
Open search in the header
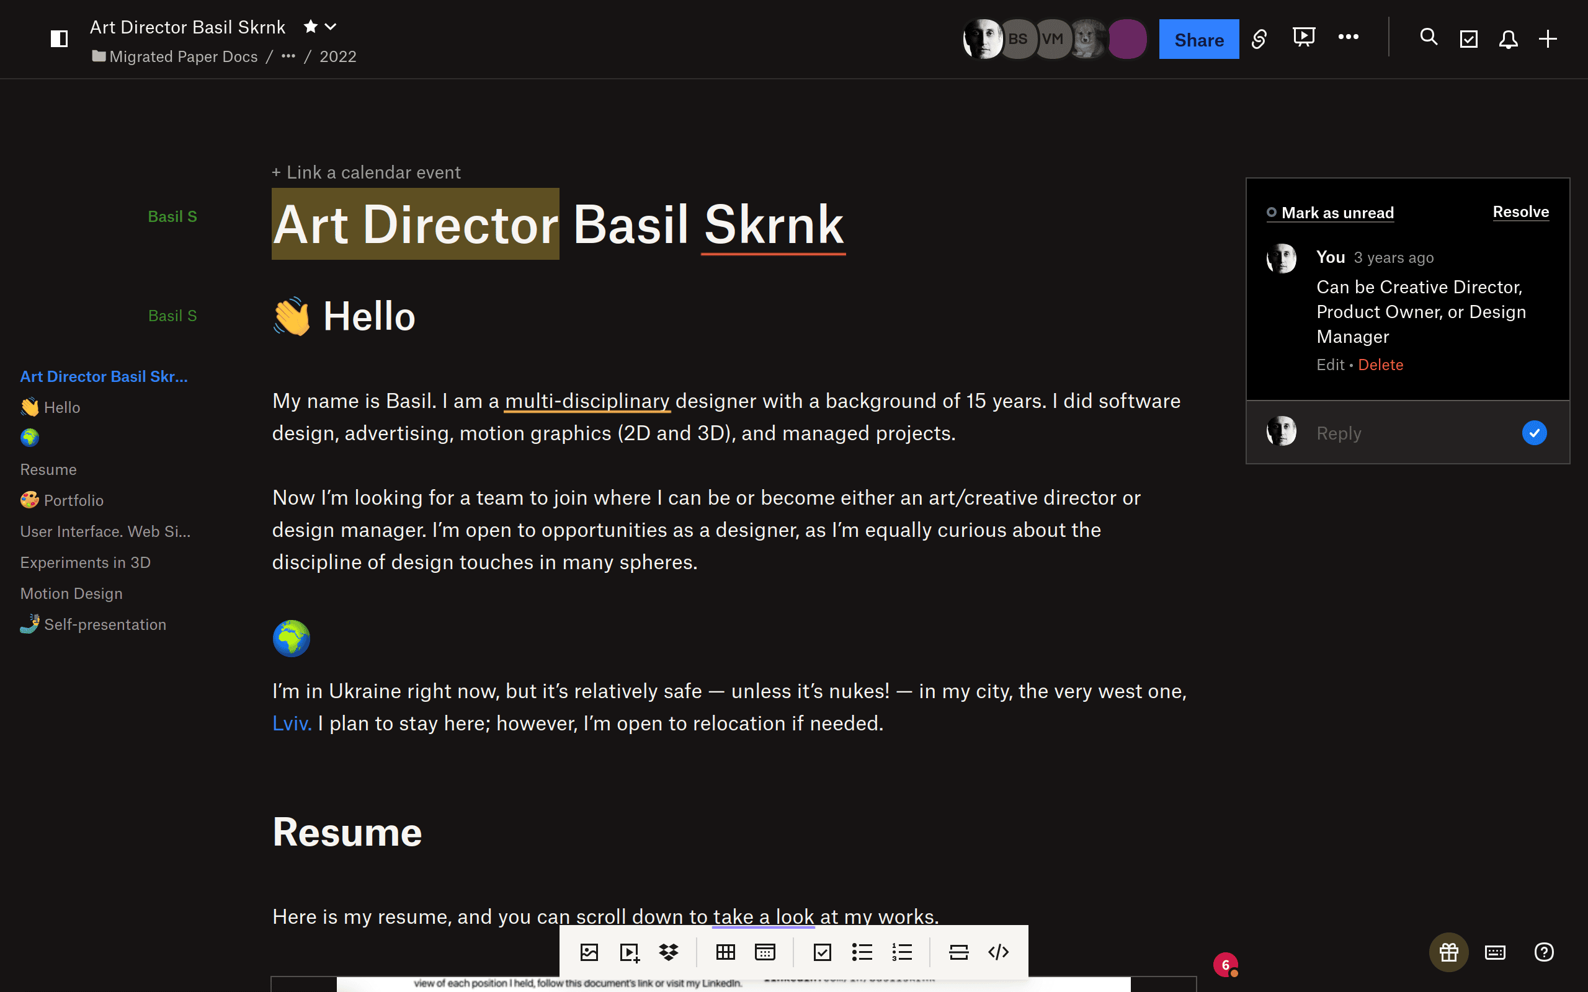coord(1429,37)
